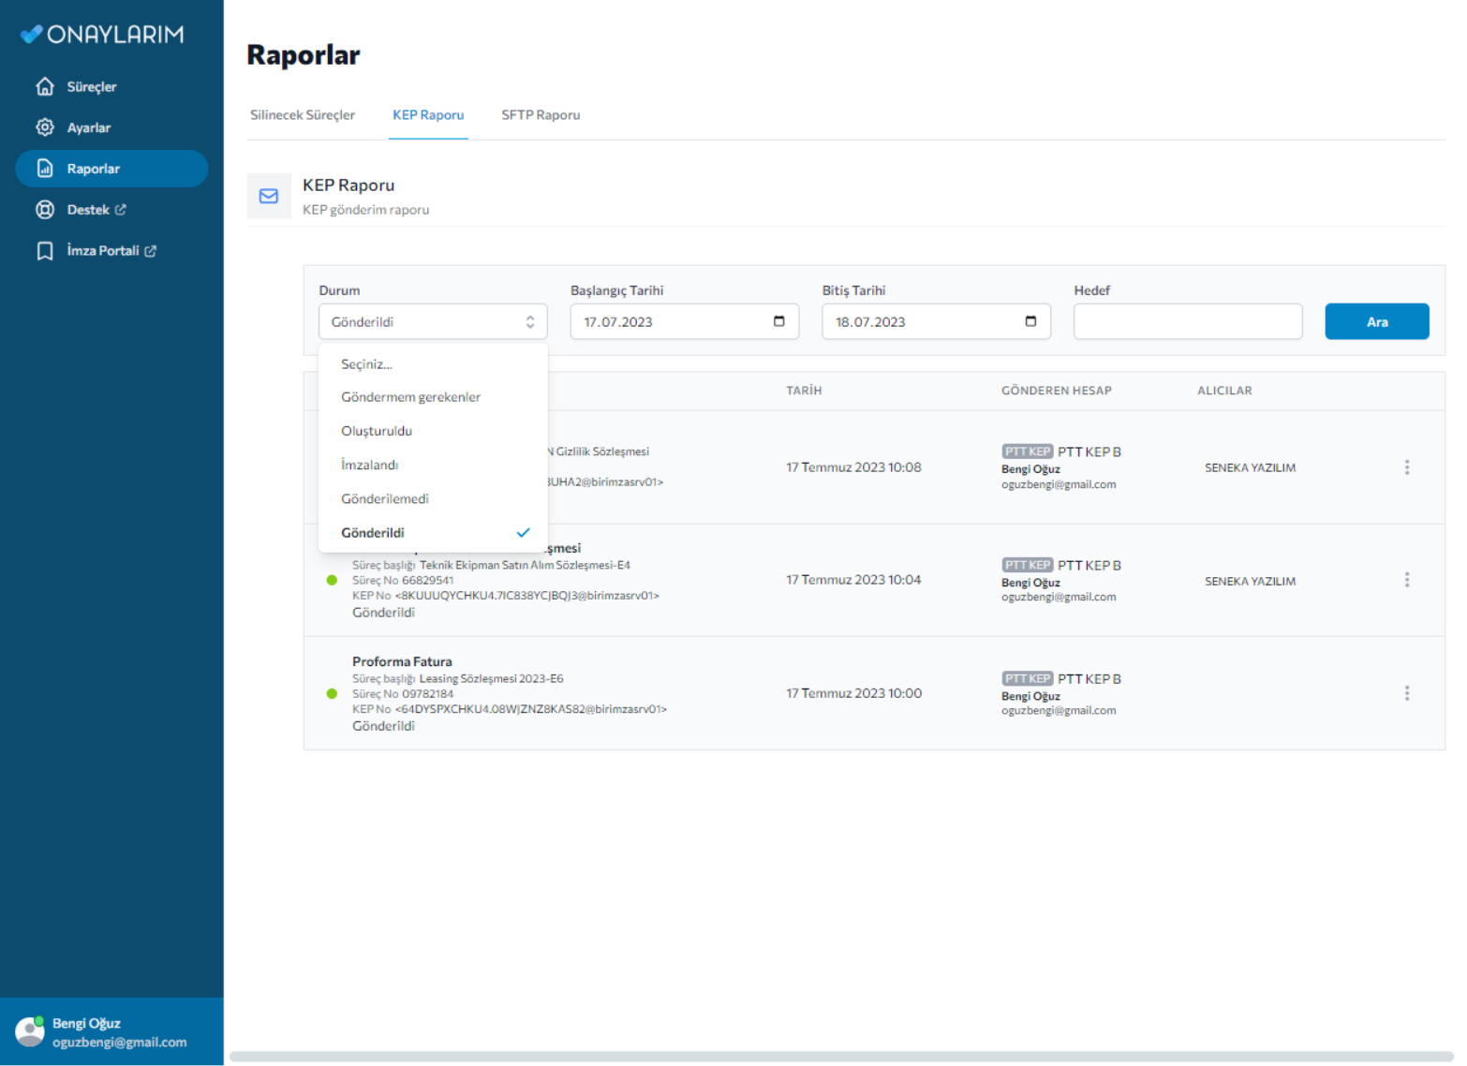Pick Göndermem gerekenler from the dropdown

pyautogui.click(x=410, y=397)
